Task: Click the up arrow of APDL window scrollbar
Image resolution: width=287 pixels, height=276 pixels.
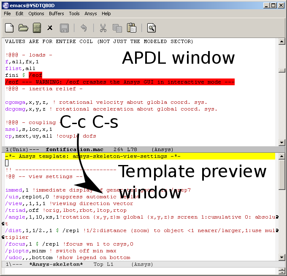Action: [282, 41]
